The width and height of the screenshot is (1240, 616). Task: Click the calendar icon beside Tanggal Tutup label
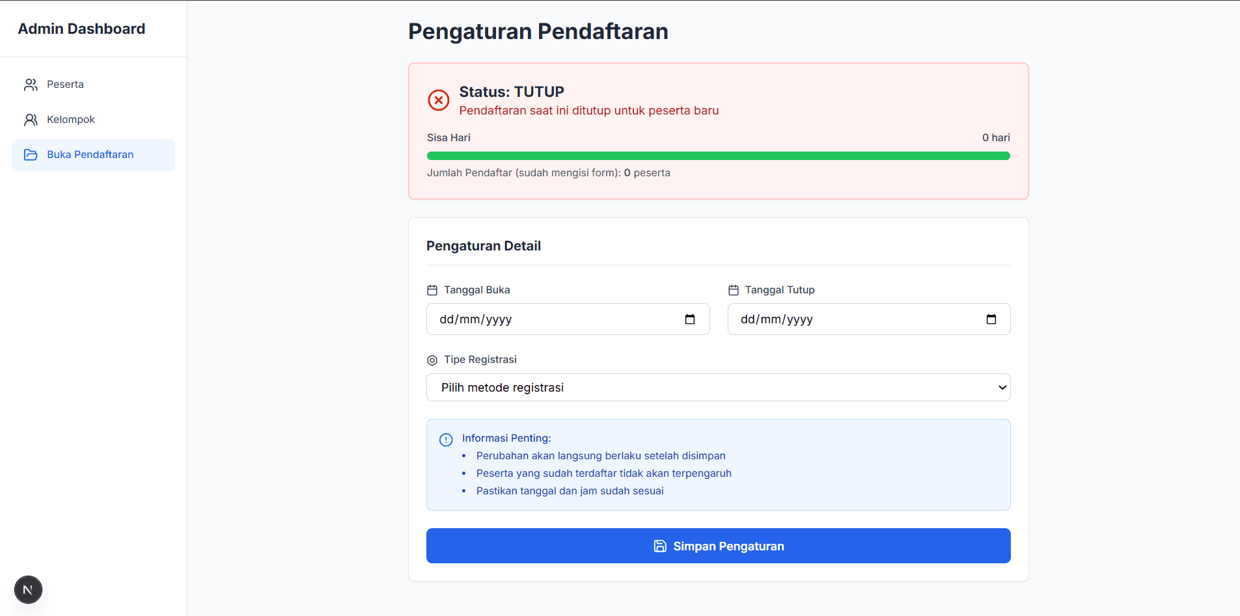[734, 290]
